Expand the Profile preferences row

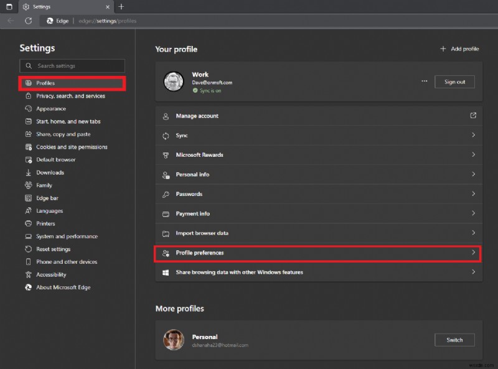pos(319,253)
